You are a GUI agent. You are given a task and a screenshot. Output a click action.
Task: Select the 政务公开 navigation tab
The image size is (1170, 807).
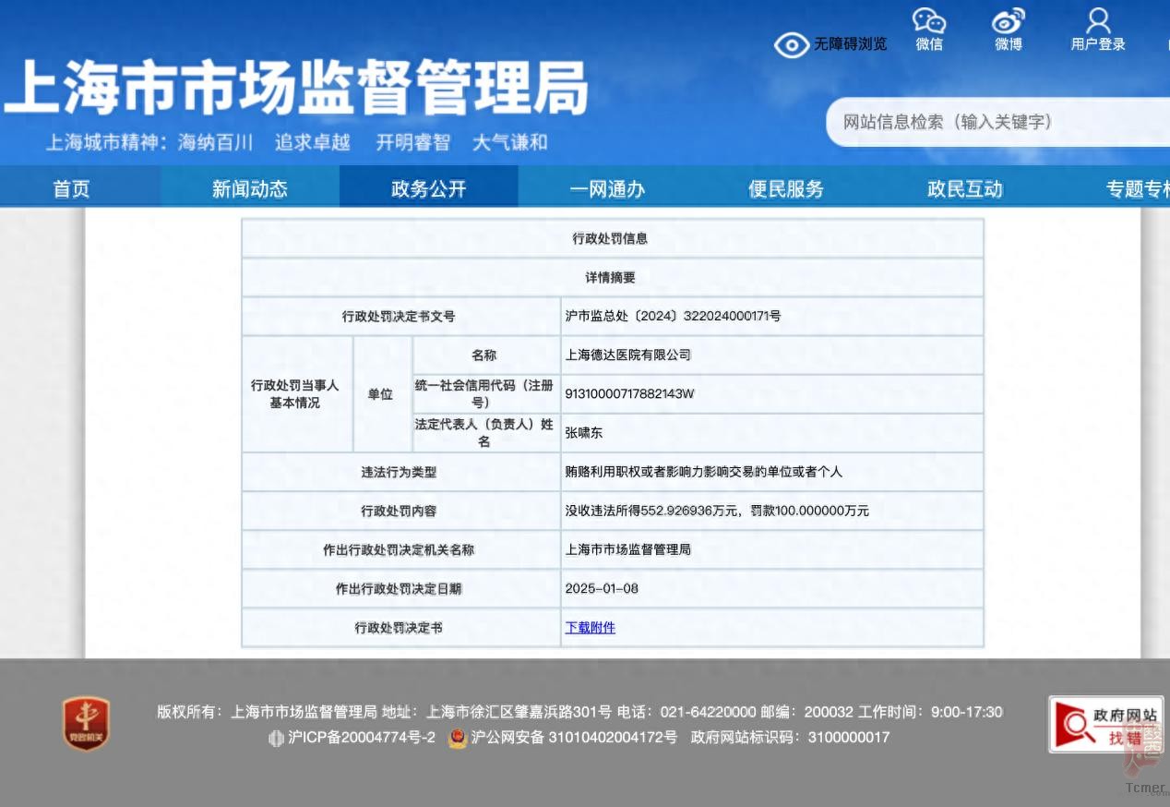pyautogui.click(x=429, y=189)
